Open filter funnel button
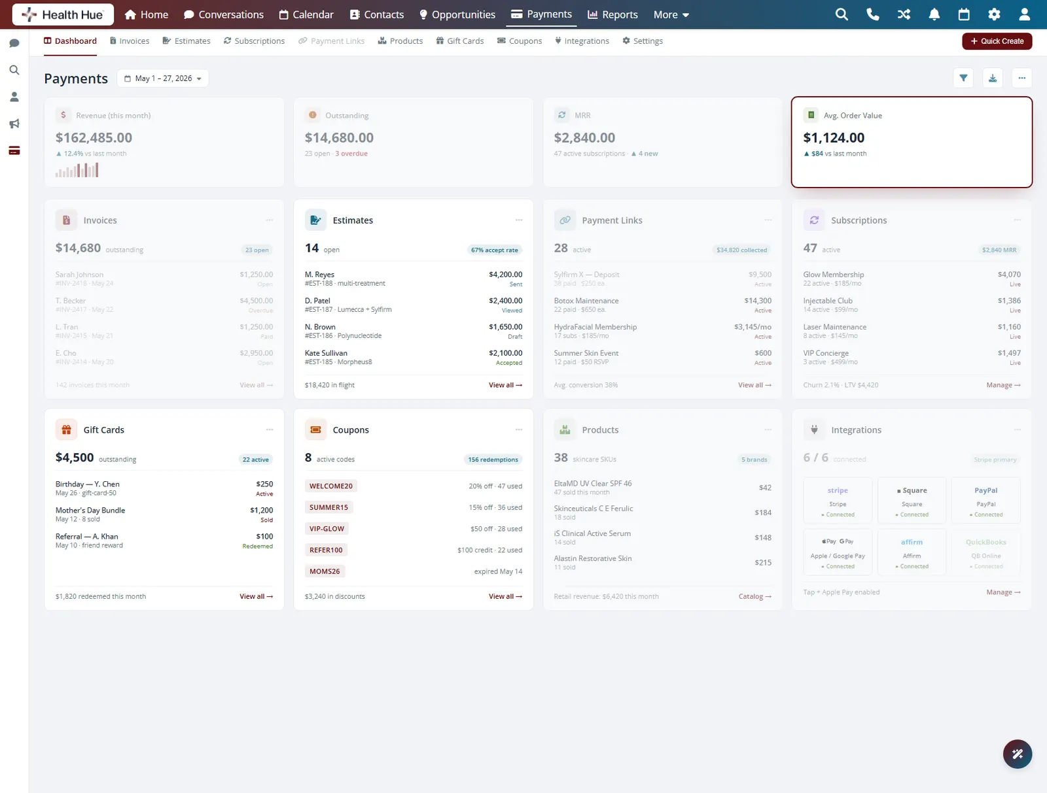The width and height of the screenshot is (1047, 793). (963, 78)
